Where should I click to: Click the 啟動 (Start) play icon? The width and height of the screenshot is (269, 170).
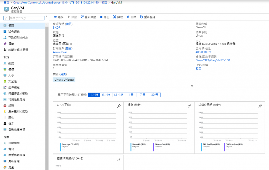(x=69, y=17)
